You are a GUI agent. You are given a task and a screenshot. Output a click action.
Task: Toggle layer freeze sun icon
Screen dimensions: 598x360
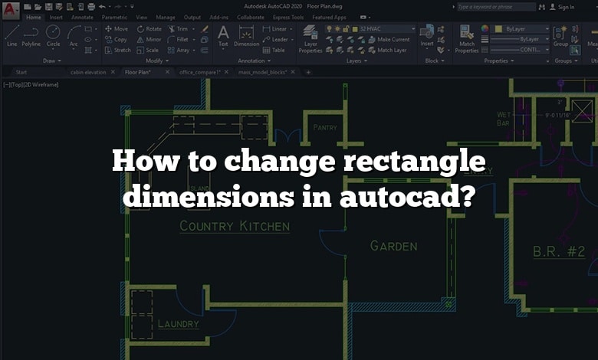(x=339, y=29)
